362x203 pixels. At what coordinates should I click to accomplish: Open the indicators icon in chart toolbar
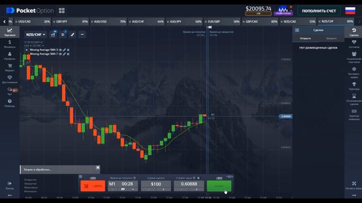(63, 34)
